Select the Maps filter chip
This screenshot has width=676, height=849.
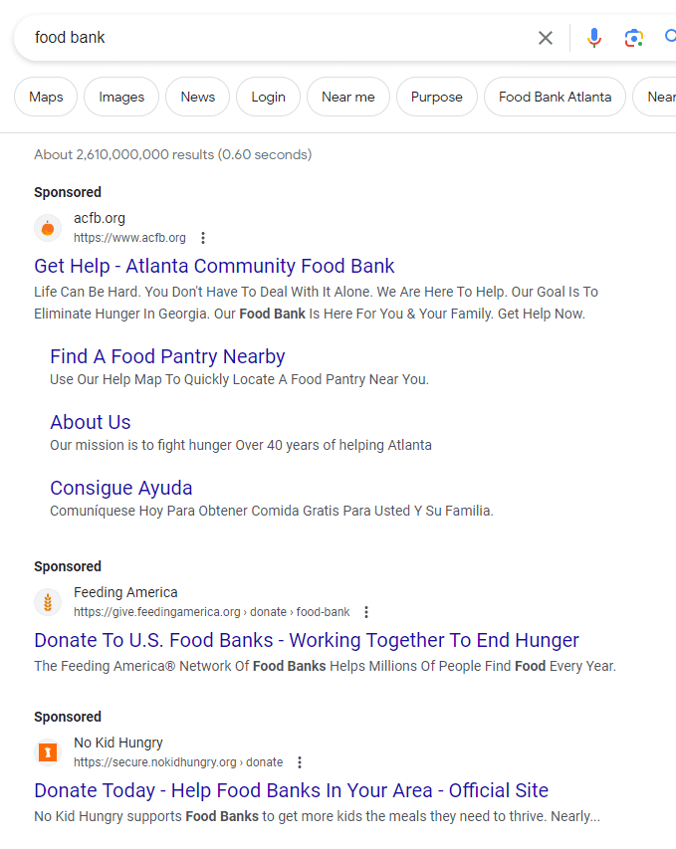click(46, 97)
